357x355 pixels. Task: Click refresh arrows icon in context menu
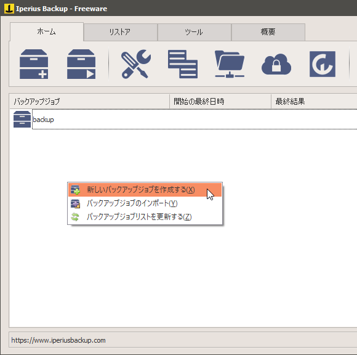[x=75, y=217]
